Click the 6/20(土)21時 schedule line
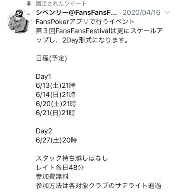The width and height of the screenshot is (177, 194). 56,104
